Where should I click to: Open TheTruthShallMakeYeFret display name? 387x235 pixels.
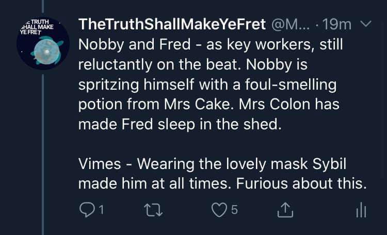pos(172,24)
